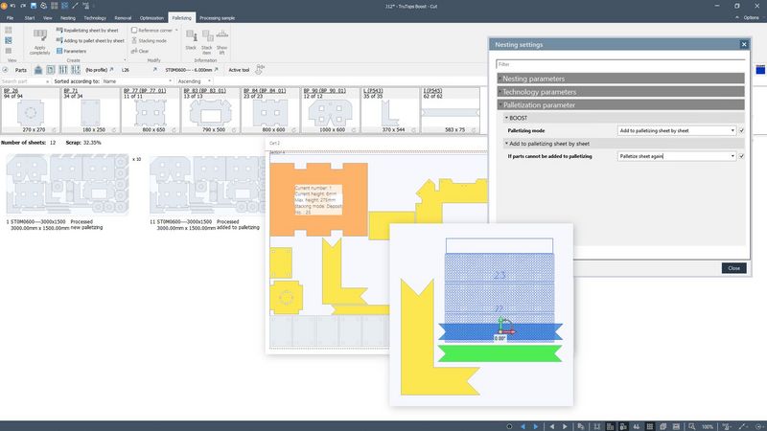Viewport: 767px width, 431px height.
Task: Click the Filter field in Nesting settings
Action: (x=619, y=64)
